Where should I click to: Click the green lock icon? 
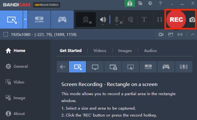click(130, 3)
